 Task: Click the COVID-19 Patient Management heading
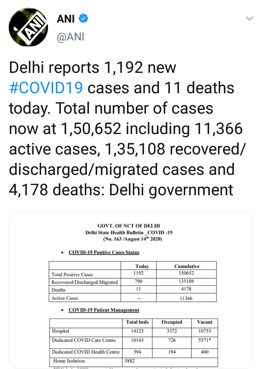(104, 310)
